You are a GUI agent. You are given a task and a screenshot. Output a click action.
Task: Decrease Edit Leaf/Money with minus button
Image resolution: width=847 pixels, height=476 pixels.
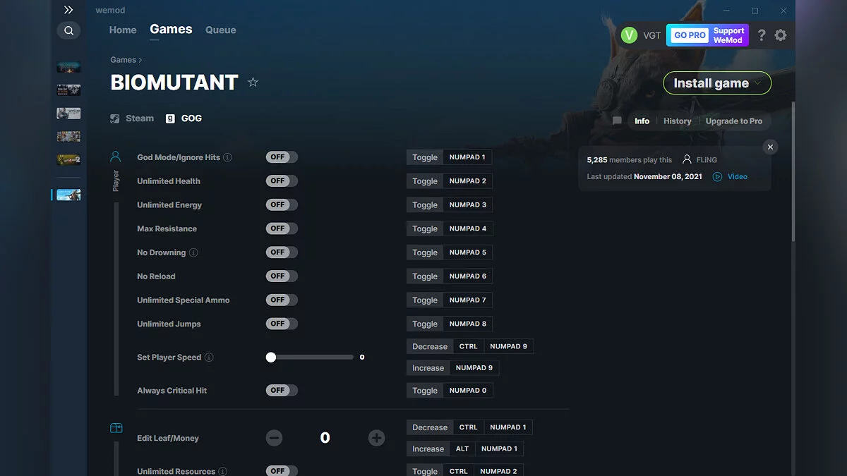[x=275, y=438]
